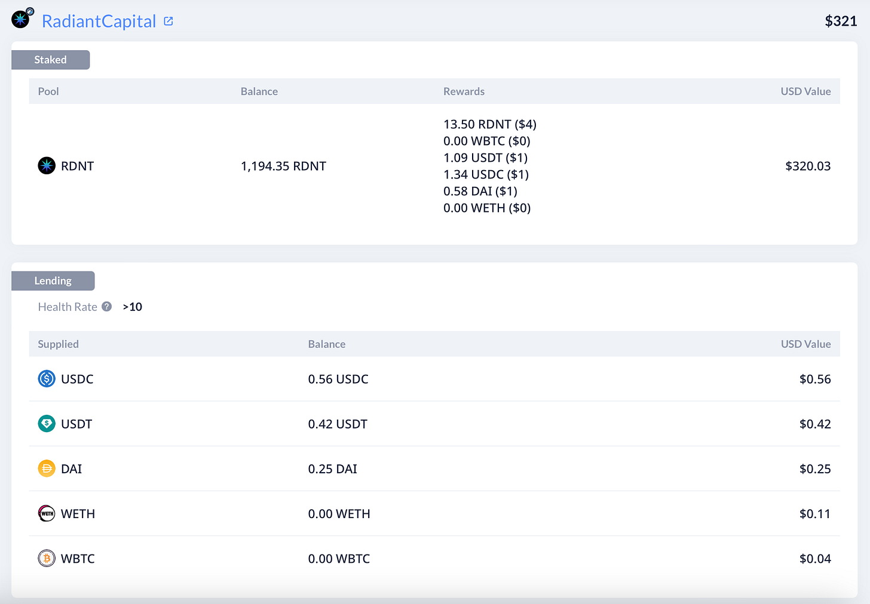Click the Rewards column header
This screenshot has width=870, height=604.
(x=464, y=91)
